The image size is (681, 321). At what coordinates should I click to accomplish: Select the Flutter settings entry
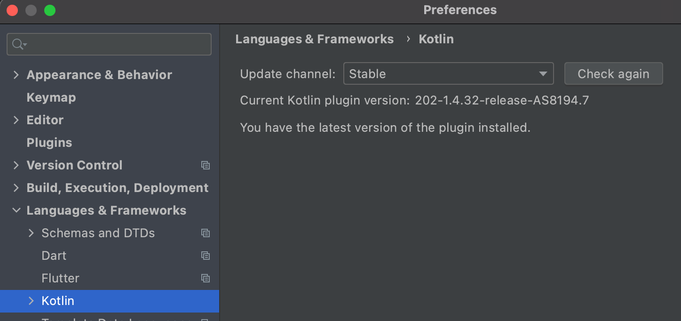[60, 278]
